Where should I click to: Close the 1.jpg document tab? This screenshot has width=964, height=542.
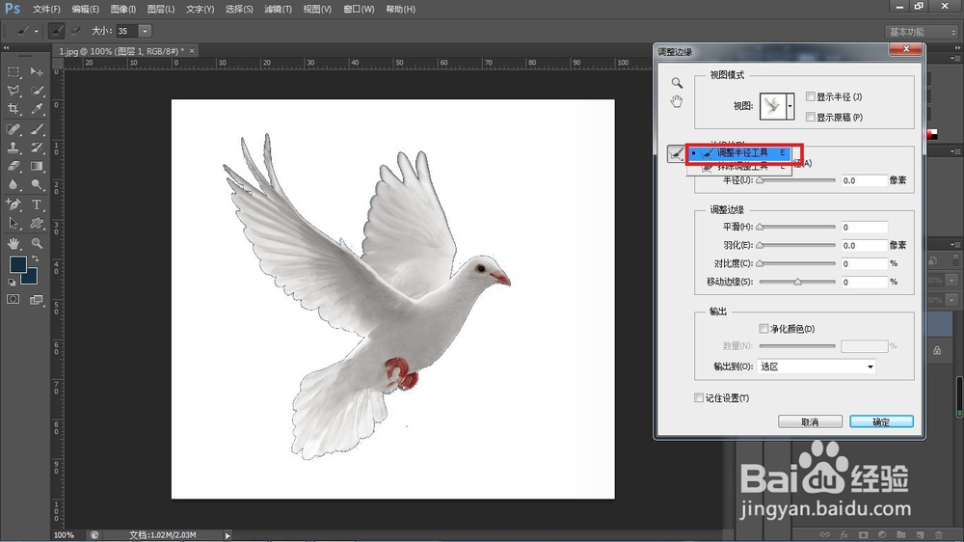192,51
